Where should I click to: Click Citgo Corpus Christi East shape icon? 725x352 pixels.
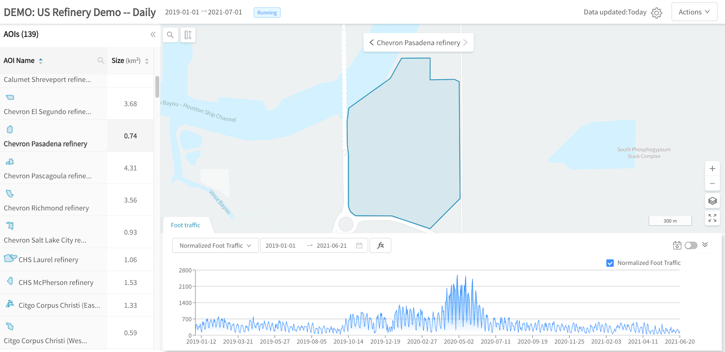(x=10, y=304)
